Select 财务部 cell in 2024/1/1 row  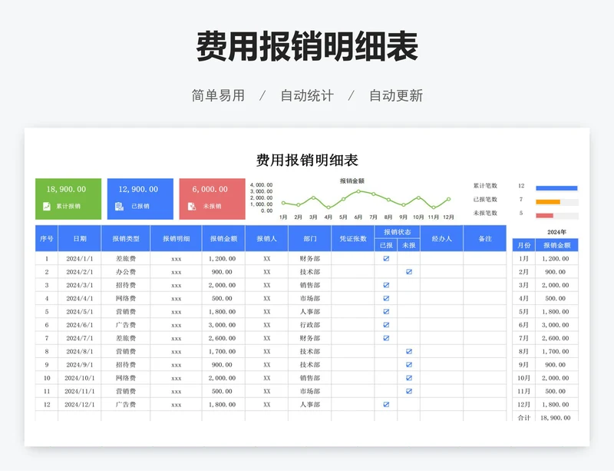click(x=310, y=258)
